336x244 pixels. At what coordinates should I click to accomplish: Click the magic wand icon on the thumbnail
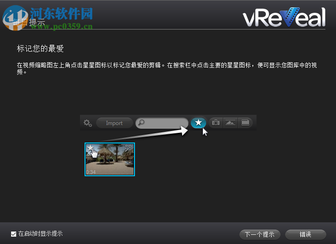(129, 148)
